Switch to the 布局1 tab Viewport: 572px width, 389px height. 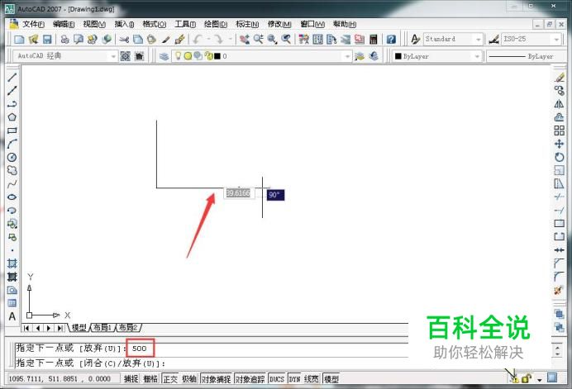click(x=102, y=327)
